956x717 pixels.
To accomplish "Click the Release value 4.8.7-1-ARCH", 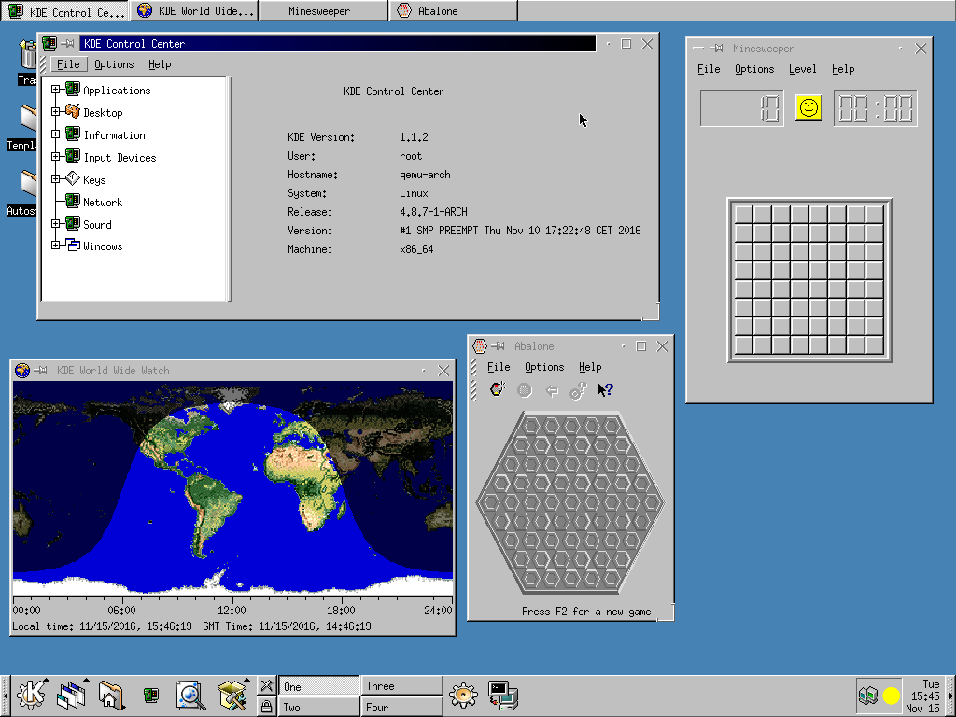I will coord(433,212).
